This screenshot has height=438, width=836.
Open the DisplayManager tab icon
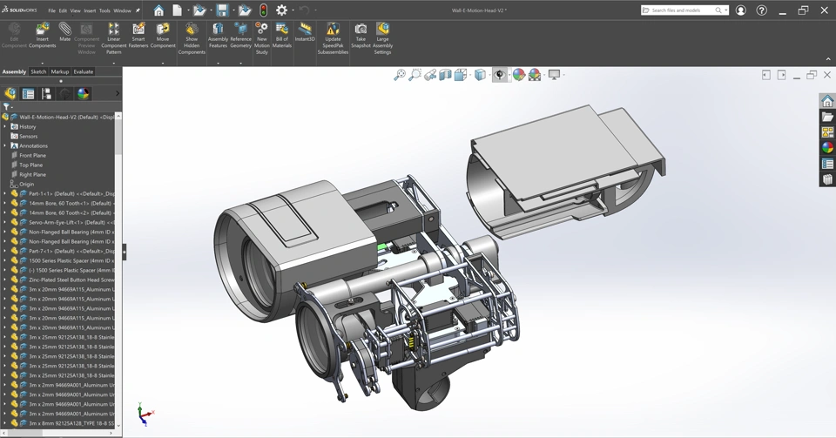click(83, 93)
